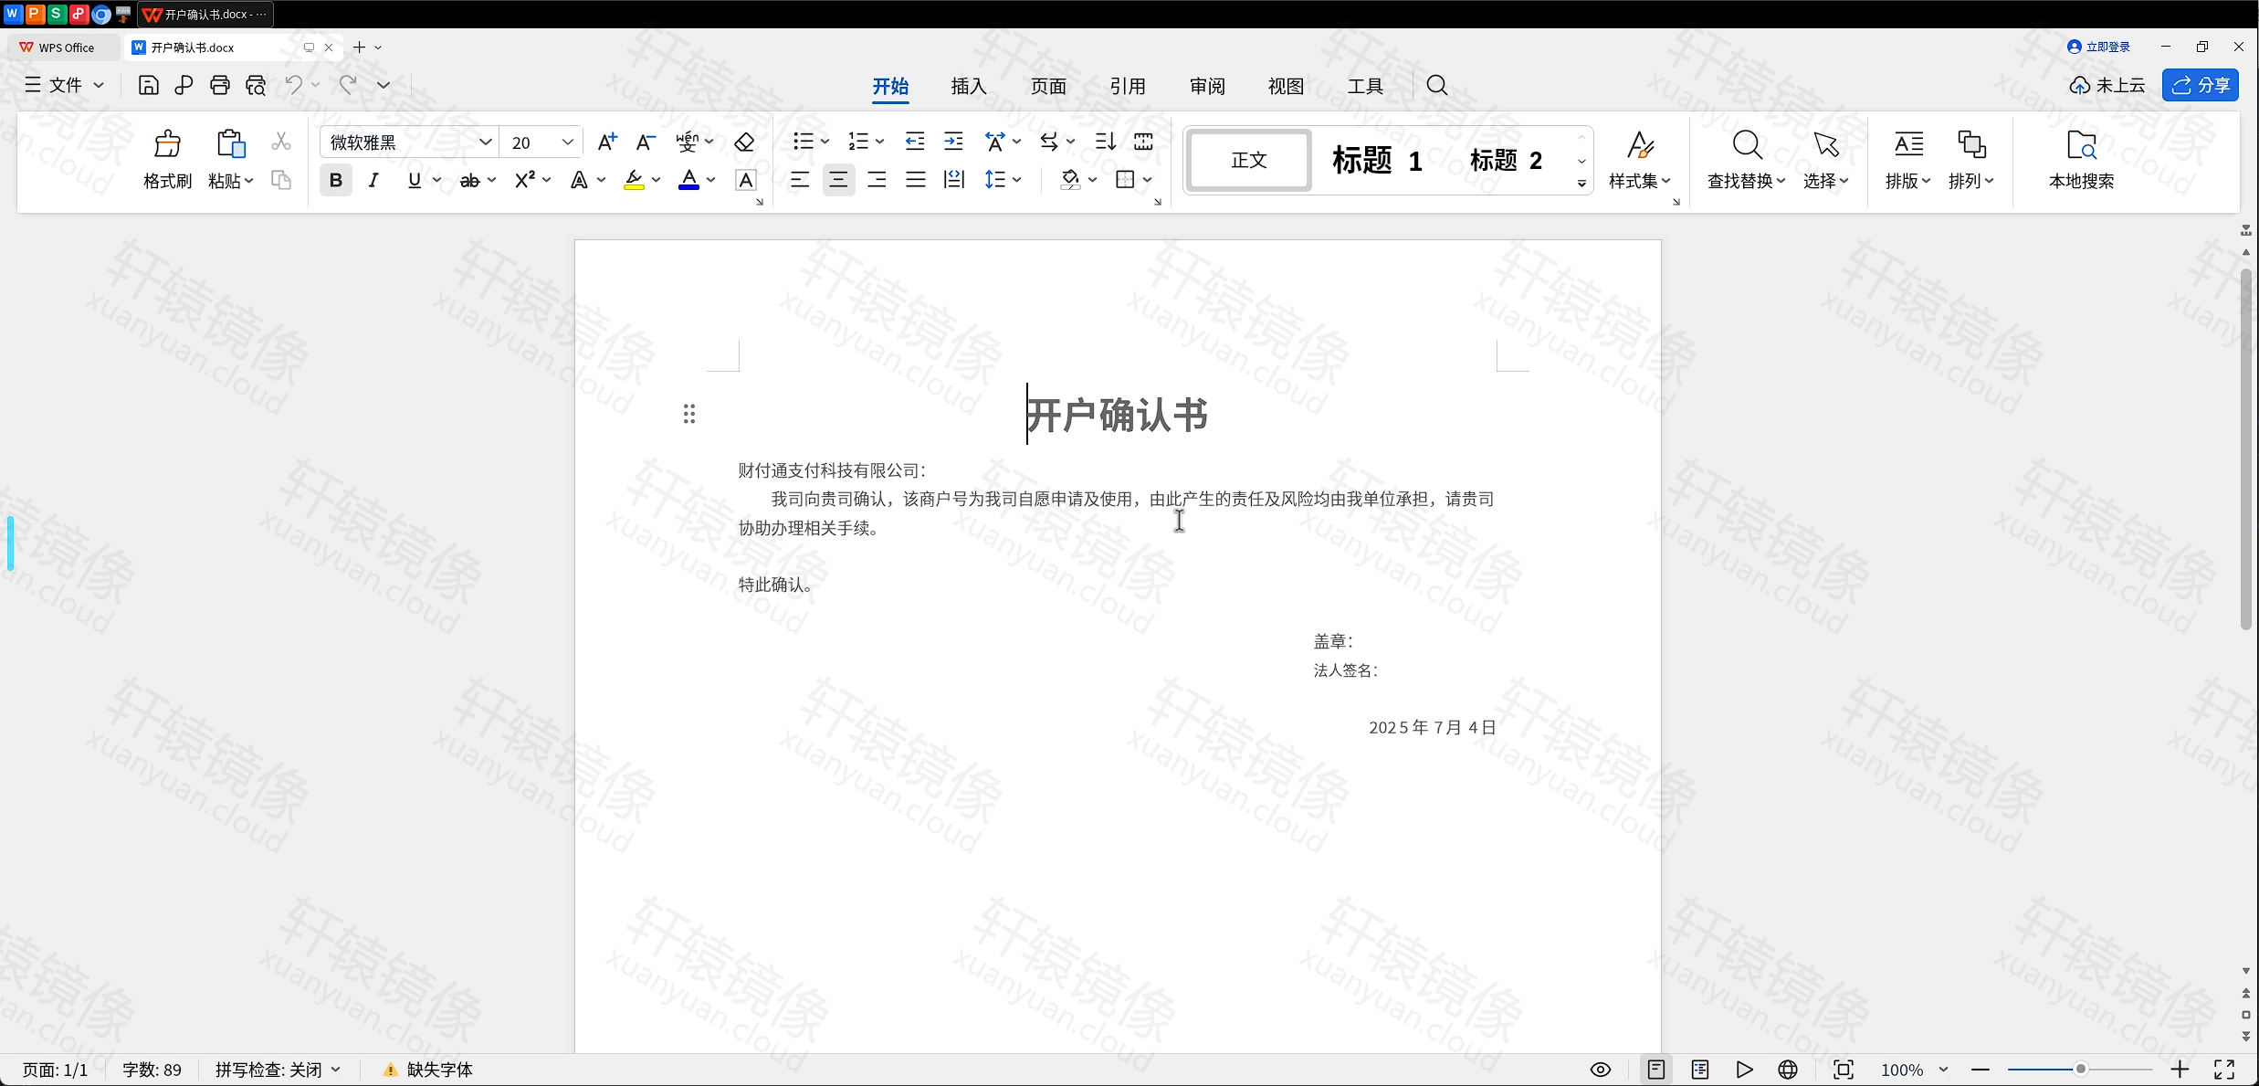Align text left
The height and width of the screenshot is (1086, 2259).
[800, 180]
